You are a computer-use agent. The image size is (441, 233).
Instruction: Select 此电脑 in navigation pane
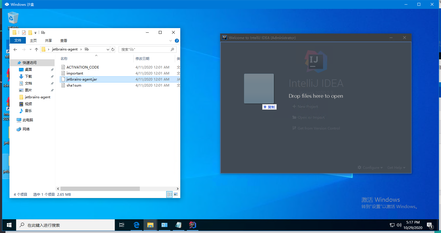click(x=28, y=120)
